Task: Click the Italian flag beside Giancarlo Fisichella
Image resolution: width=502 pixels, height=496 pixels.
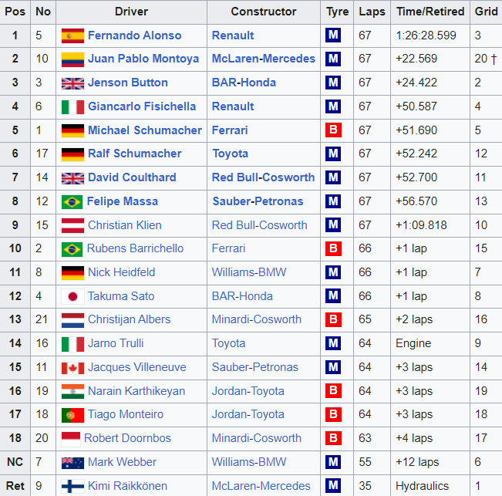Action: coord(72,107)
